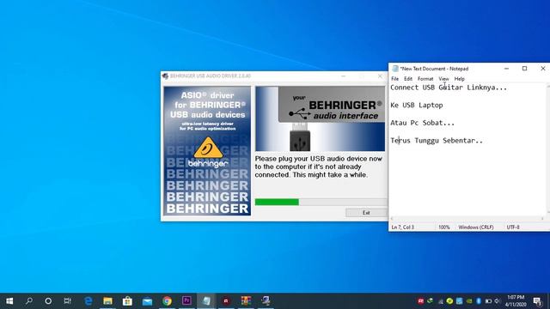
Task: Click the 'Atau Pc Sobat...' line
Action: [x=422, y=123]
